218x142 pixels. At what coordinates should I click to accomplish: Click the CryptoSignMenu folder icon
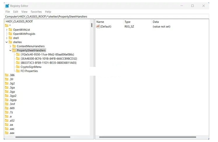(18, 67)
